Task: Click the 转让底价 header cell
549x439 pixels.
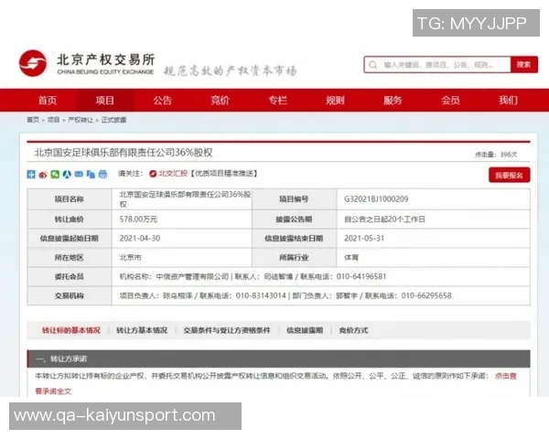Action: (x=70, y=219)
